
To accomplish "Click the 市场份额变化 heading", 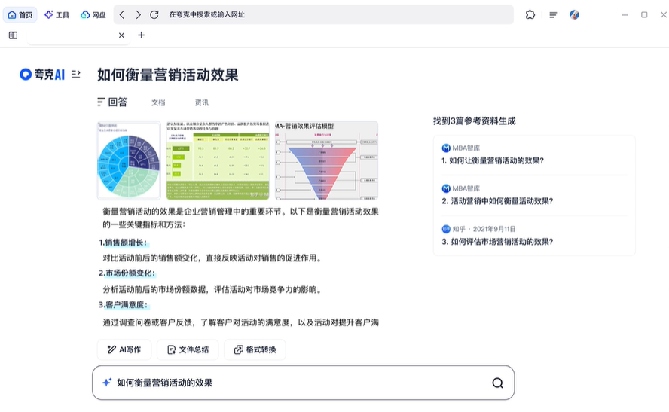I will 127,273.
